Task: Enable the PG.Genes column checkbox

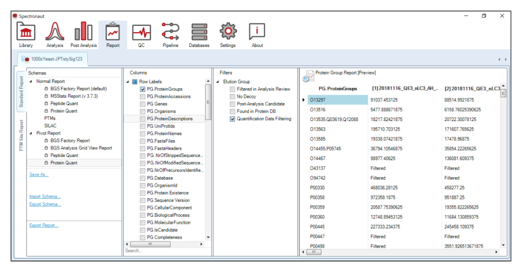Action: [142, 104]
